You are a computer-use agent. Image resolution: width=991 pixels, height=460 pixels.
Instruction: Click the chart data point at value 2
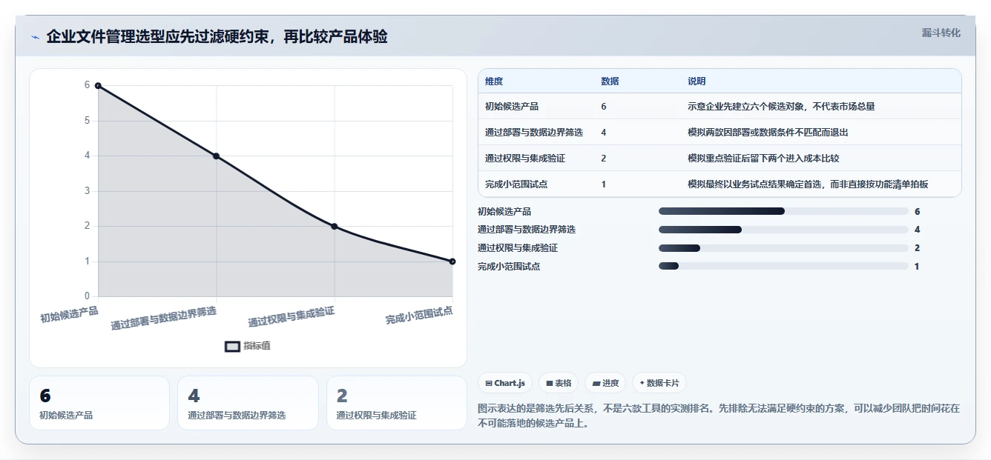335,226
